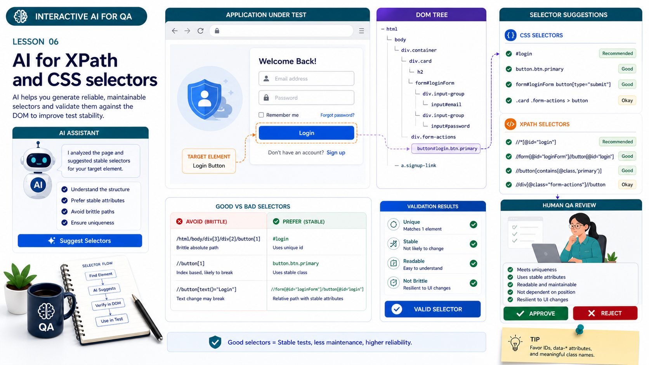Viewport: 649px width, 365px height.
Task: Select the button.btn.primary CSS selector row
Action: pos(570,69)
